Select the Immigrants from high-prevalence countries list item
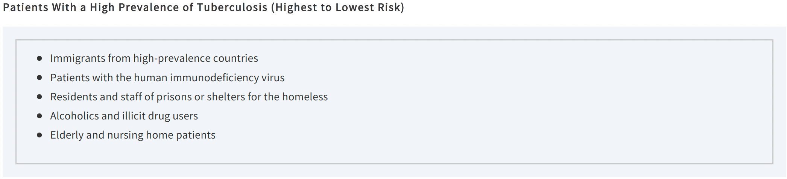The width and height of the screenshot is (787, 179). (154, 58)
